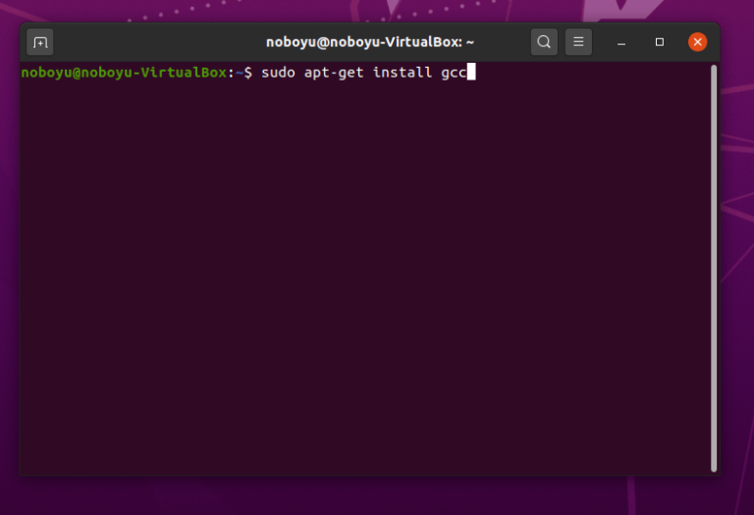This screenshot has height=515, width=754.
Task: Click the word install in the command
Action: (402, 73)
